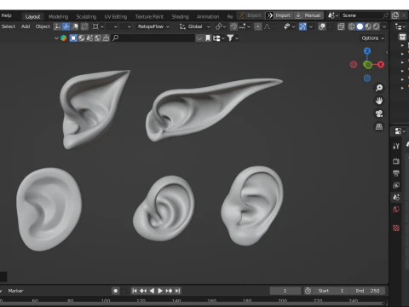This screenshot has height=307, width=409.
Task: Open the Texture Paint workspace tab
Action: pyautogui.click(x=149, y=17)
